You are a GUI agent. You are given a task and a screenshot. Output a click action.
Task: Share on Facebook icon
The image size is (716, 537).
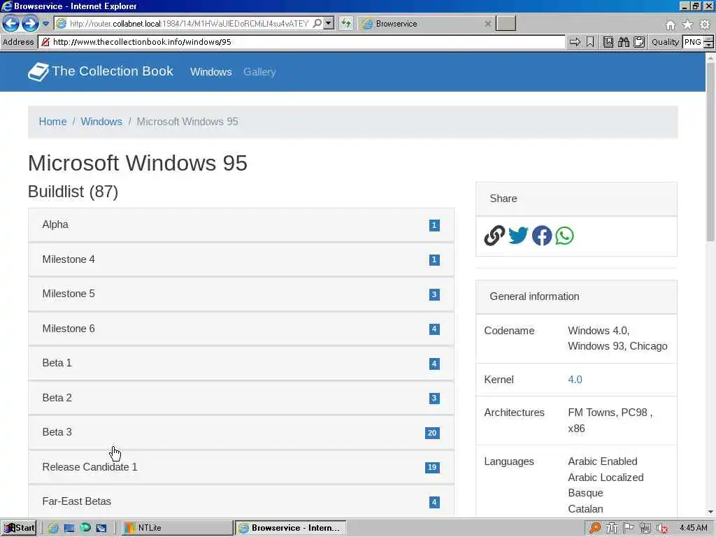pyautogui.click(x=542, y=236)
